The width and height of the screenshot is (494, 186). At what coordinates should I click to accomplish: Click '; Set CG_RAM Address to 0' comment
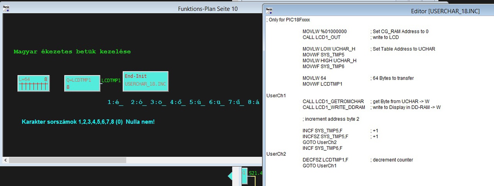[x=399, y=32]
